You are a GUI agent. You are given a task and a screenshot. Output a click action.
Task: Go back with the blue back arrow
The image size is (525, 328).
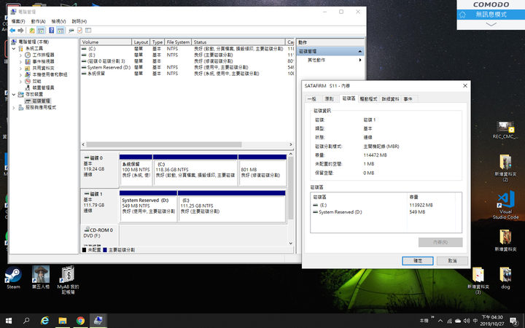point(12,31)
